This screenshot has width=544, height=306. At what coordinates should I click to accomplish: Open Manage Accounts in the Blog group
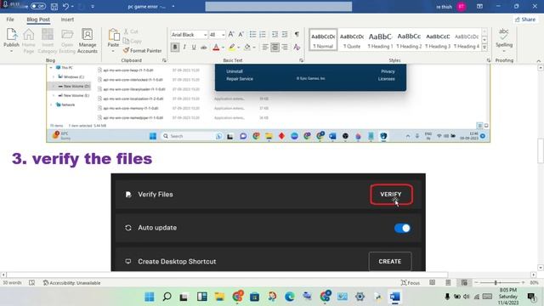[x=87, y=41]
